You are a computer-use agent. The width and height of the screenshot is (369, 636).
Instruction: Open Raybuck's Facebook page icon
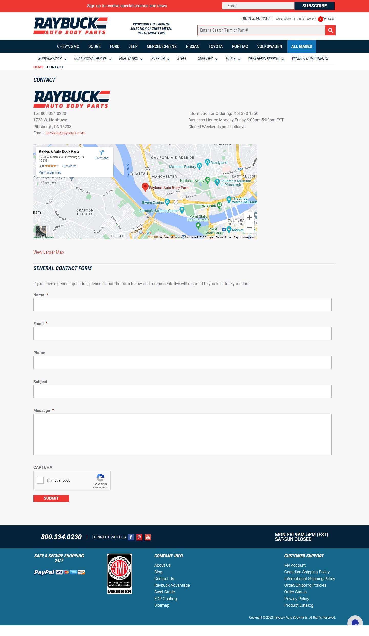pyautogui.click(x=131, y=537)
